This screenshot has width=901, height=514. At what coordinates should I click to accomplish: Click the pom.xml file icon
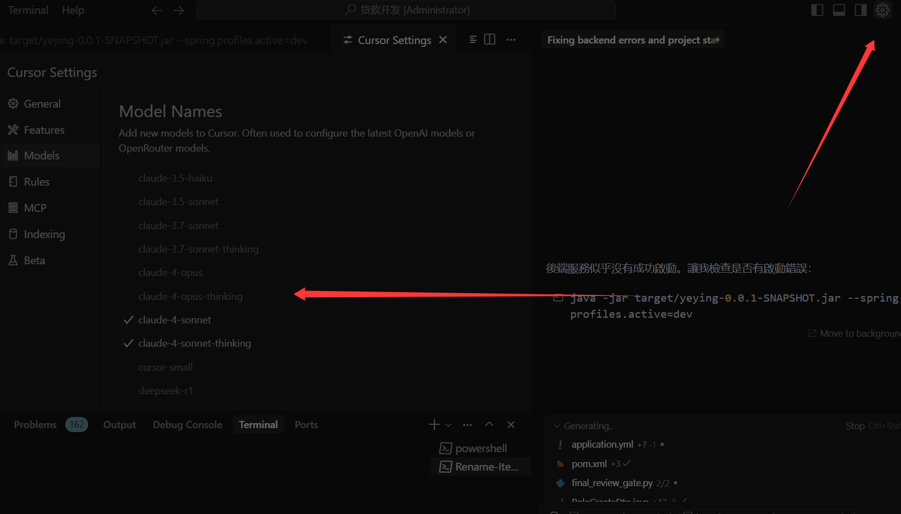[x=560, y=464]
